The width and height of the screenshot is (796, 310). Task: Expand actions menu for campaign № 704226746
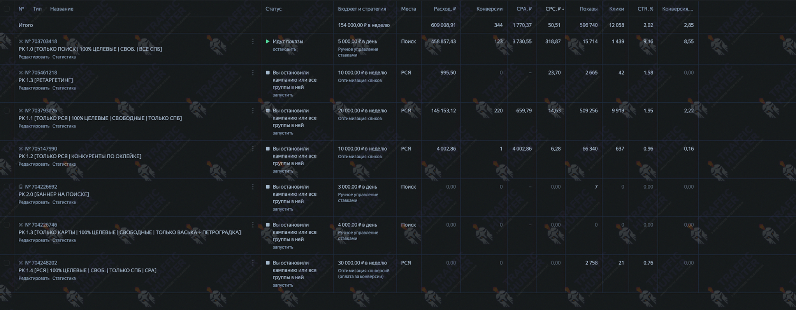(253, 225)
